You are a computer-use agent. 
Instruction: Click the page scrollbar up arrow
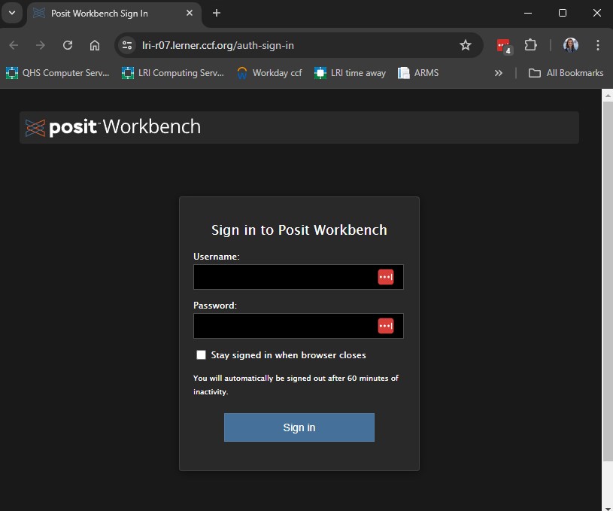[608, 95]
